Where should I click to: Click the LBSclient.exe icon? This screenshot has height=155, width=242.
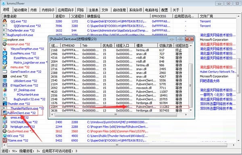5,81
